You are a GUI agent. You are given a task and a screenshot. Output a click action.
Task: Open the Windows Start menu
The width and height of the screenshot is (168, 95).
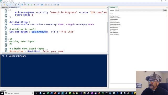coord(2,93)
